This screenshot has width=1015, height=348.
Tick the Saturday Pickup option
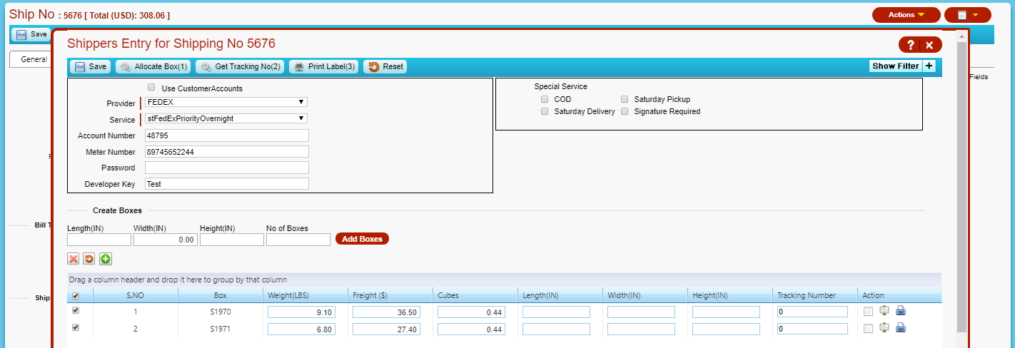point(625,99)
